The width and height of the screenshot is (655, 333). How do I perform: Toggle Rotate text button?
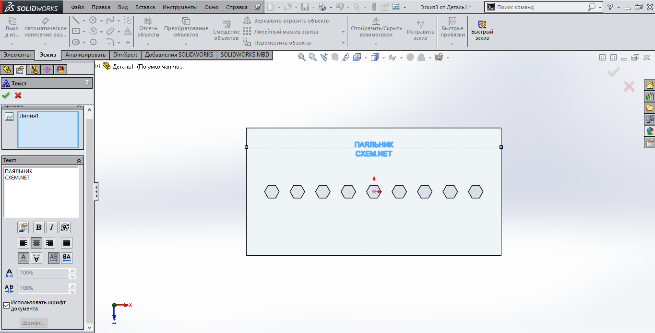tap(65, 227)
